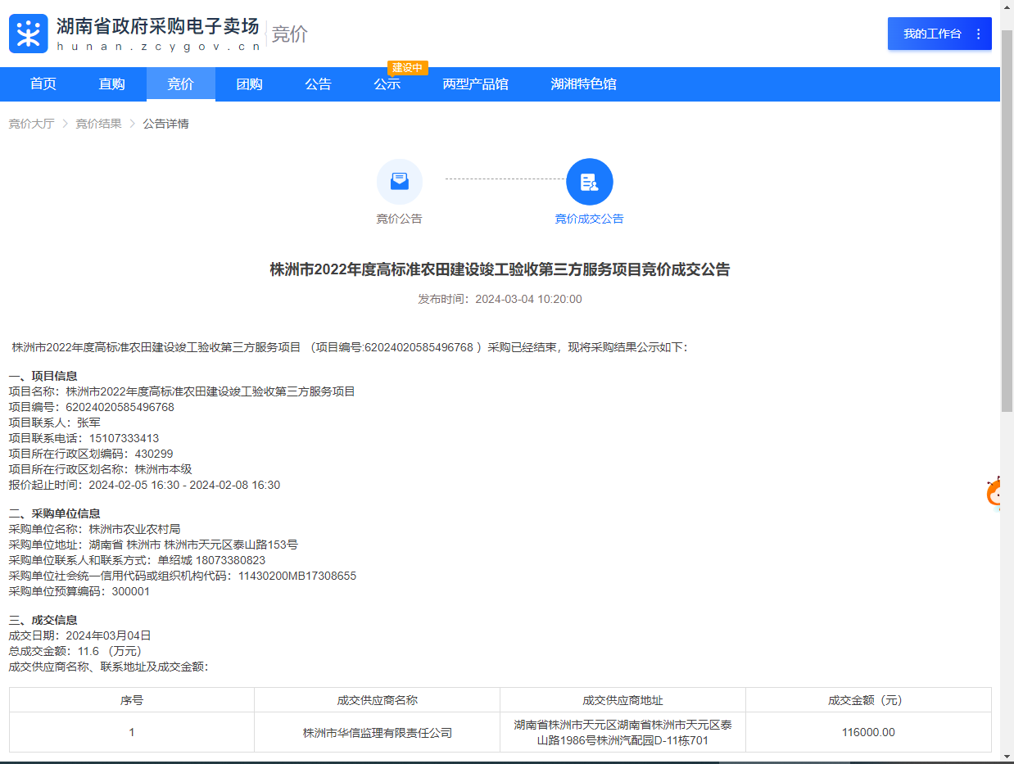The width and height of the screenshot is (1014, 764).
Task: Click the 竞价公告 envelope step icon
Action: 399,181
